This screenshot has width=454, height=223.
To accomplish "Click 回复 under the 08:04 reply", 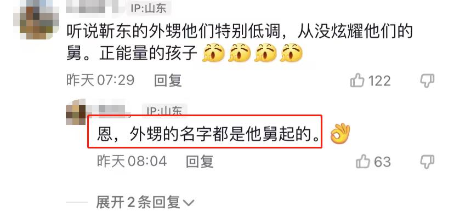I will tap(200, 161).
